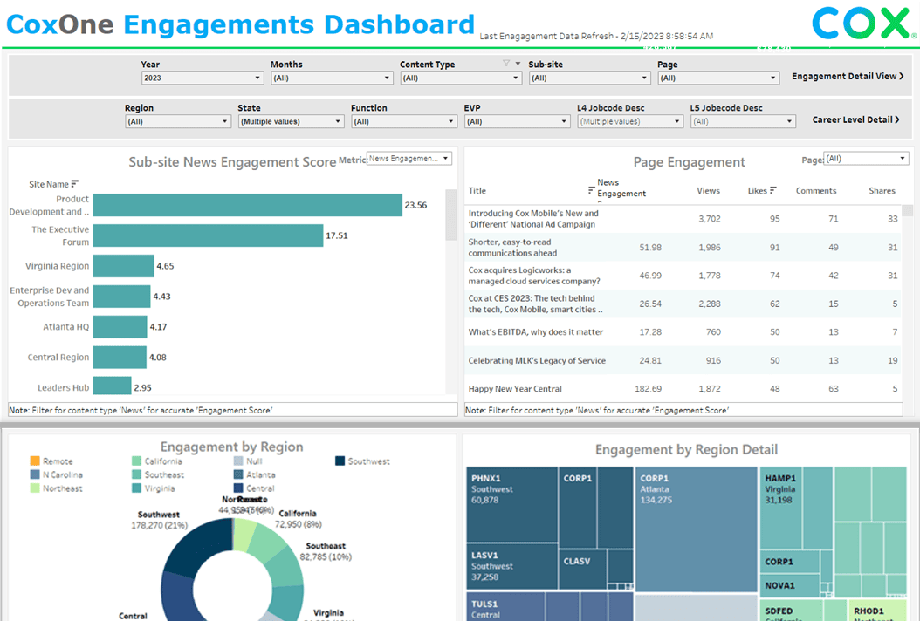The image size is (920, 621).
Task: Click the Shares column header
Action: (882, 191)
